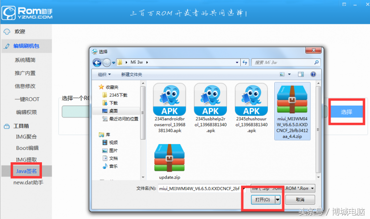Screen dimensions: 370x219
Task: Click the forward arrow in the dialog
Action: 107,63
